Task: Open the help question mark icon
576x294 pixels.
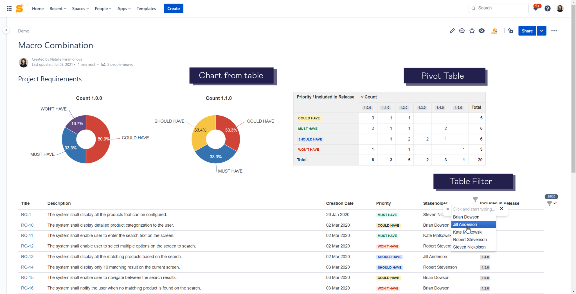Action: click(548, 8)
